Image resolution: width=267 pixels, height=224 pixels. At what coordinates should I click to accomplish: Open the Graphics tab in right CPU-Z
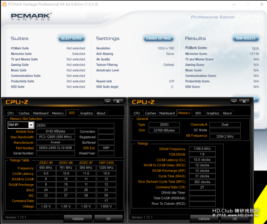pyautogui.click(x=213, y=113)
